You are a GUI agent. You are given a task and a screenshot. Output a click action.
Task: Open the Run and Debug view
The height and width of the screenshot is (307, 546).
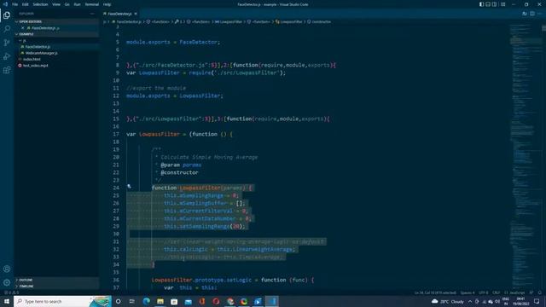click(x=7, y=56)
